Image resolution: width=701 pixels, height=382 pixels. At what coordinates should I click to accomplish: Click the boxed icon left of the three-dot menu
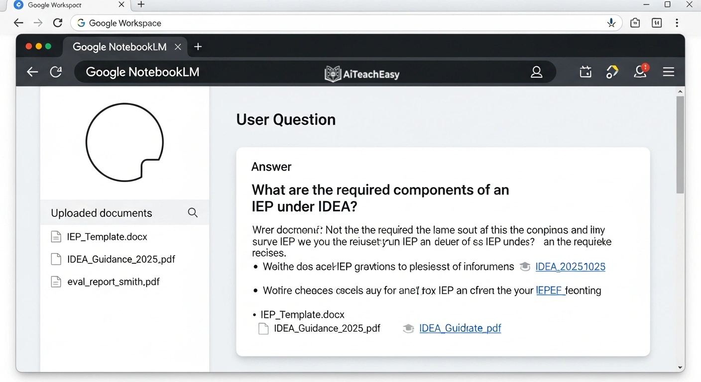657,23
